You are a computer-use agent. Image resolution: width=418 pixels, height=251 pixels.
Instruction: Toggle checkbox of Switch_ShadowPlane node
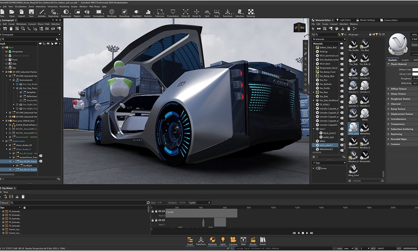(10, 125)
